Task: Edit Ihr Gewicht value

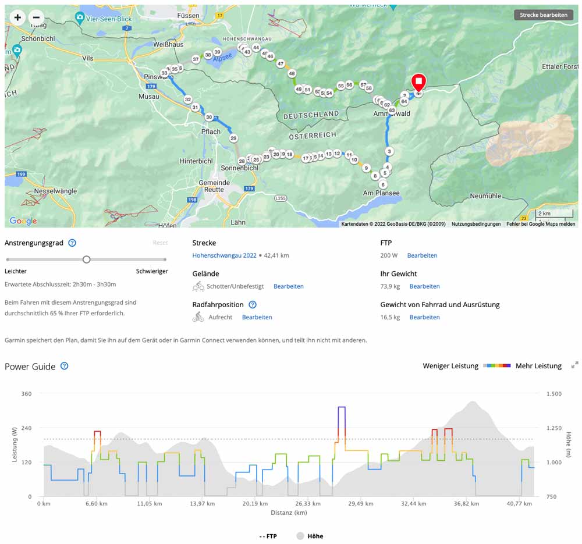Action: pos(424,286)
